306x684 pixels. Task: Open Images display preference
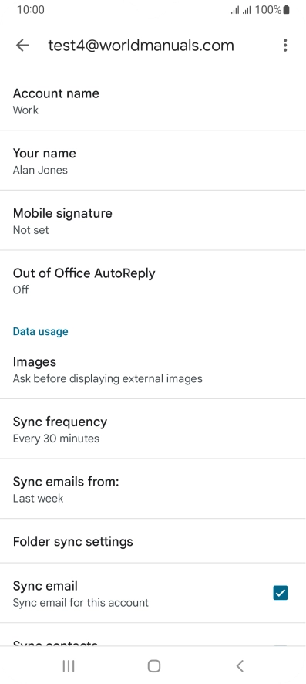(153, 369)
